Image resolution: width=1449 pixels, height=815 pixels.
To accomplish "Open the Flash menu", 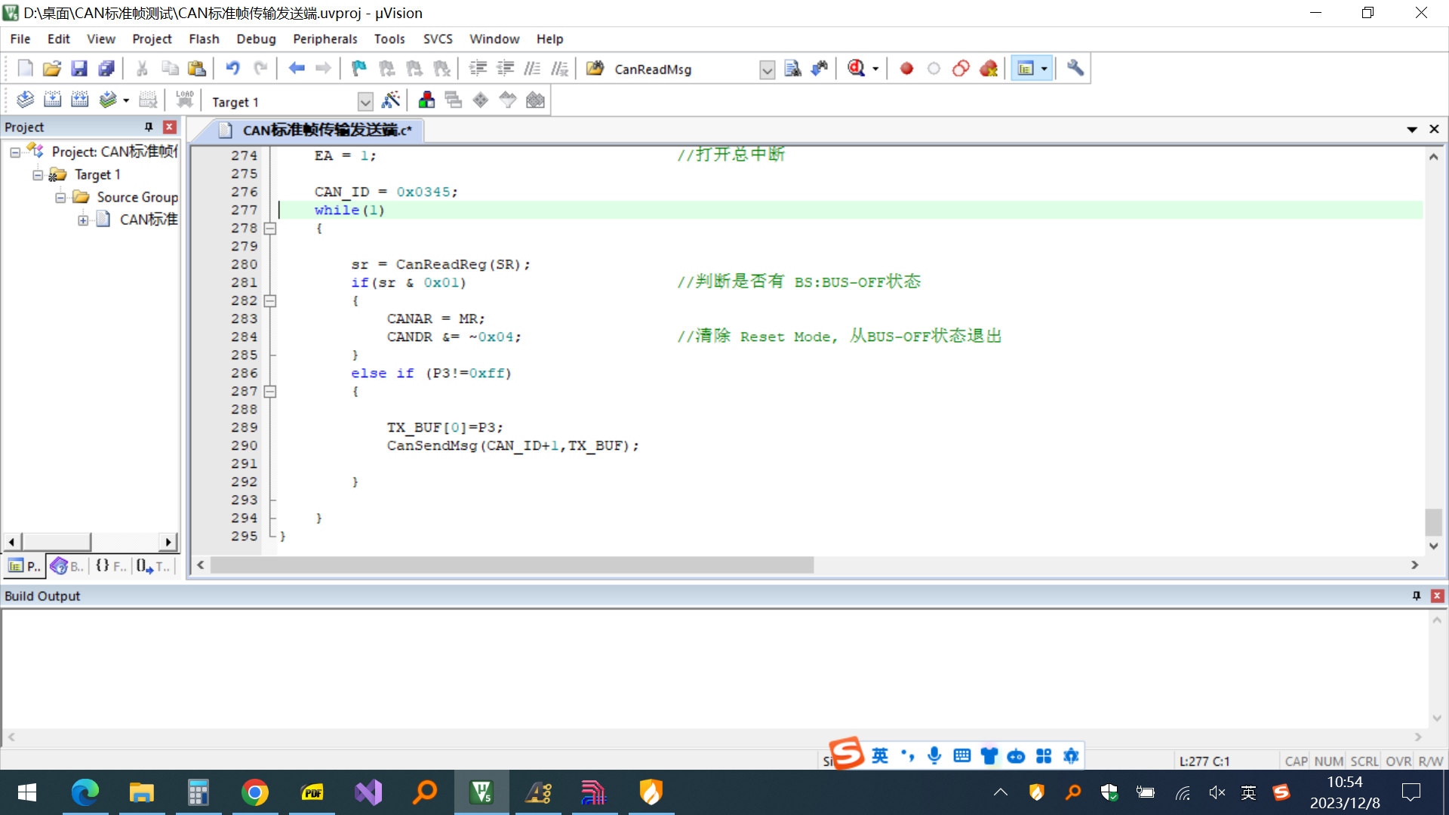I will (x=204, y=38).
